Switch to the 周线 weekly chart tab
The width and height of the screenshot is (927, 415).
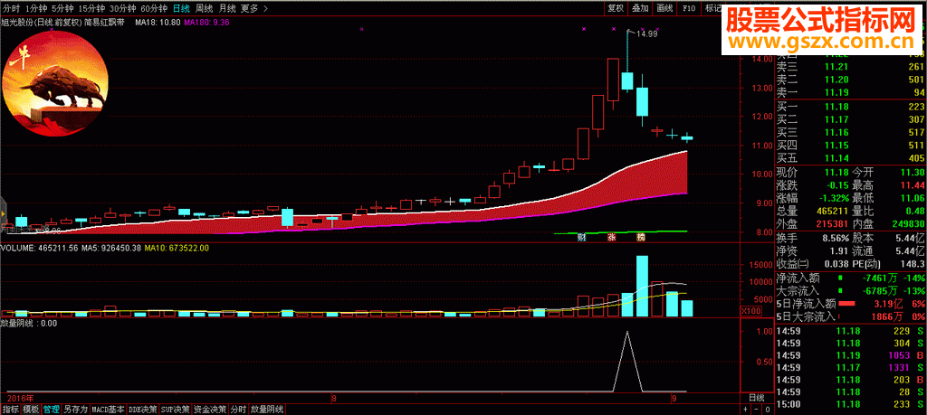[x=204, y=9]
